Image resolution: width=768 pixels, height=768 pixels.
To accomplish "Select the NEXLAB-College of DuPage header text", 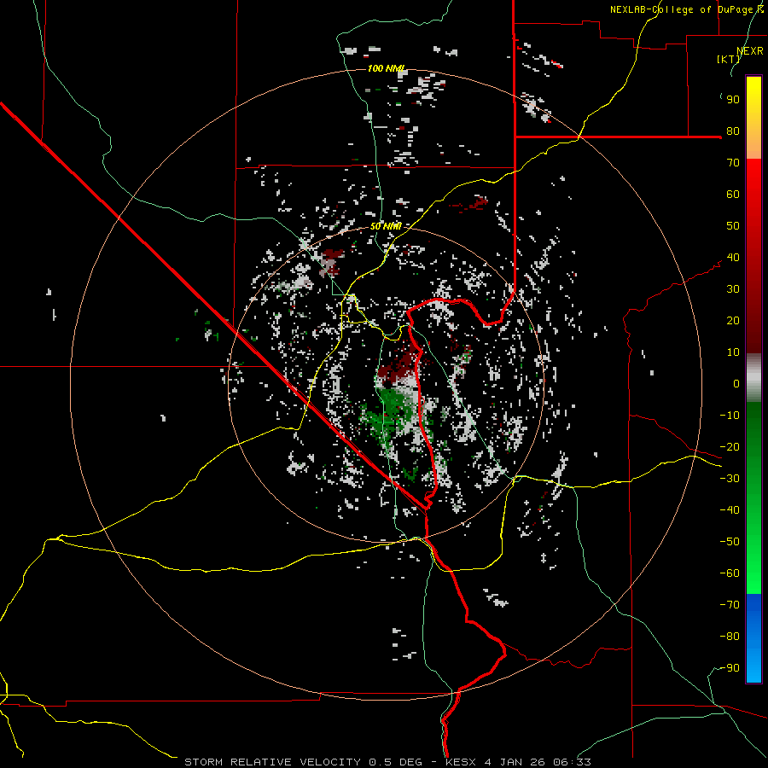I will pos(686,9).
